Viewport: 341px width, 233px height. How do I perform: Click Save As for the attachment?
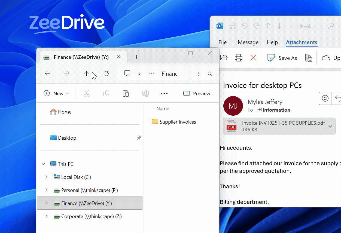point(282,58)
